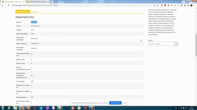
Task: Switch to the second browser tab
Action: coord(38,2)
